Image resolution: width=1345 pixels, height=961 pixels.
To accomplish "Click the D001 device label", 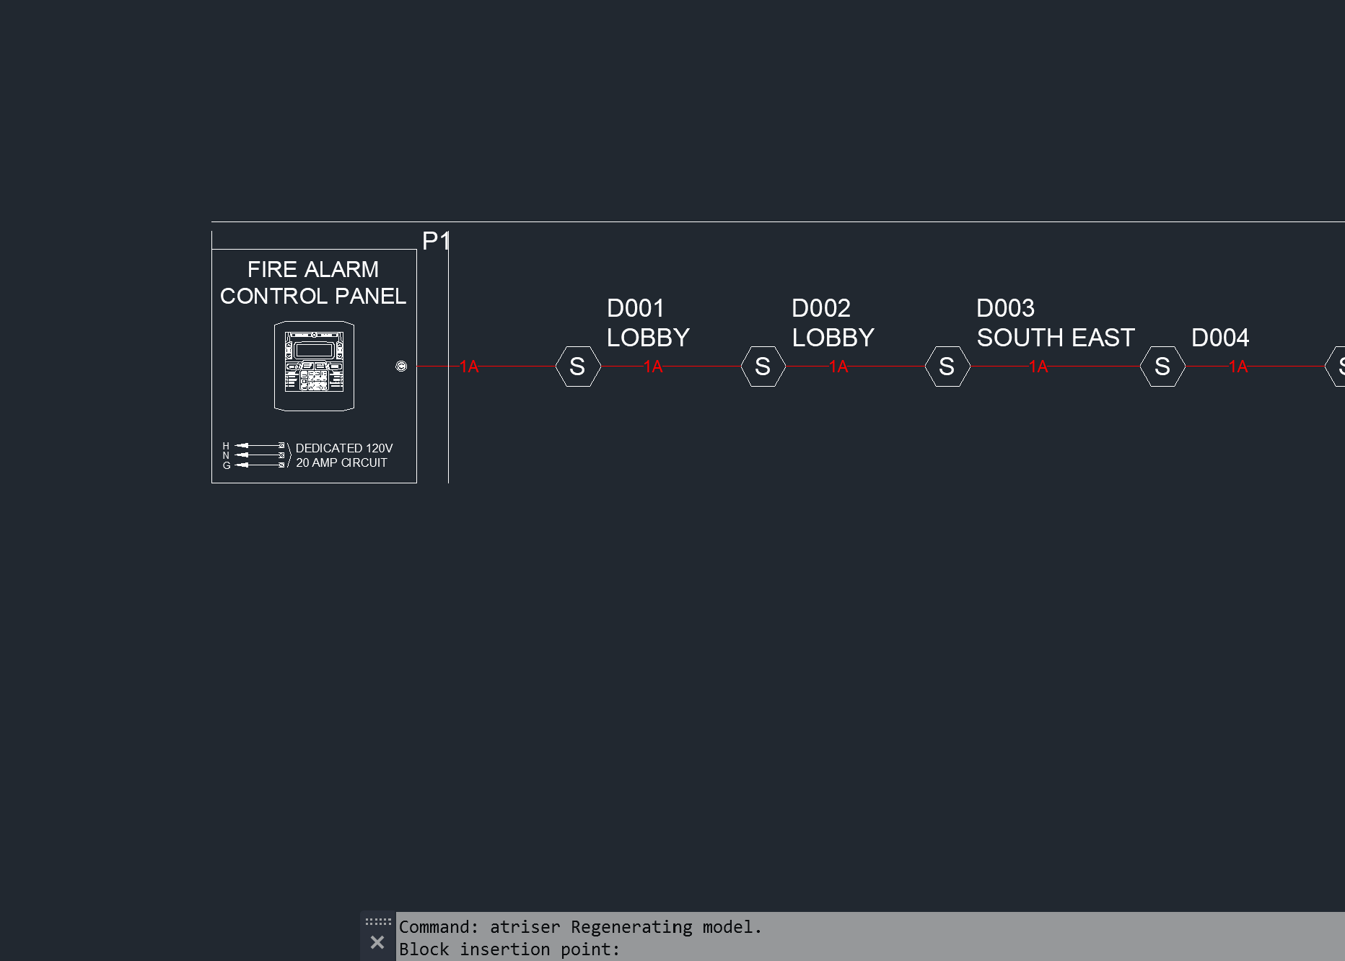I will point(635,308).
